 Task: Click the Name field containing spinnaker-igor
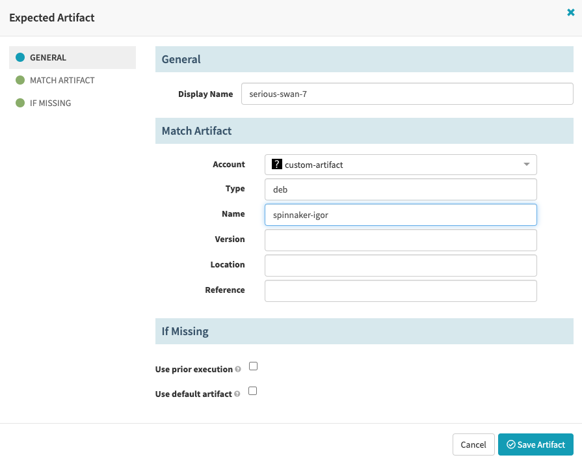(x=400, y=214)
